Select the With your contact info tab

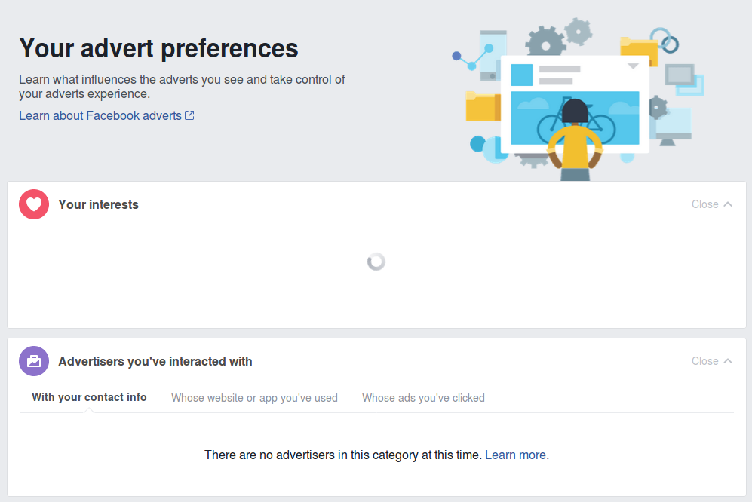coord(89,397)
